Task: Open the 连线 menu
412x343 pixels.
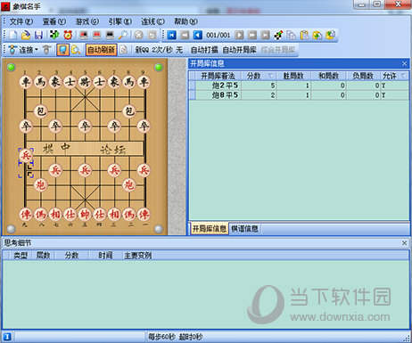Action: (152, 21)
